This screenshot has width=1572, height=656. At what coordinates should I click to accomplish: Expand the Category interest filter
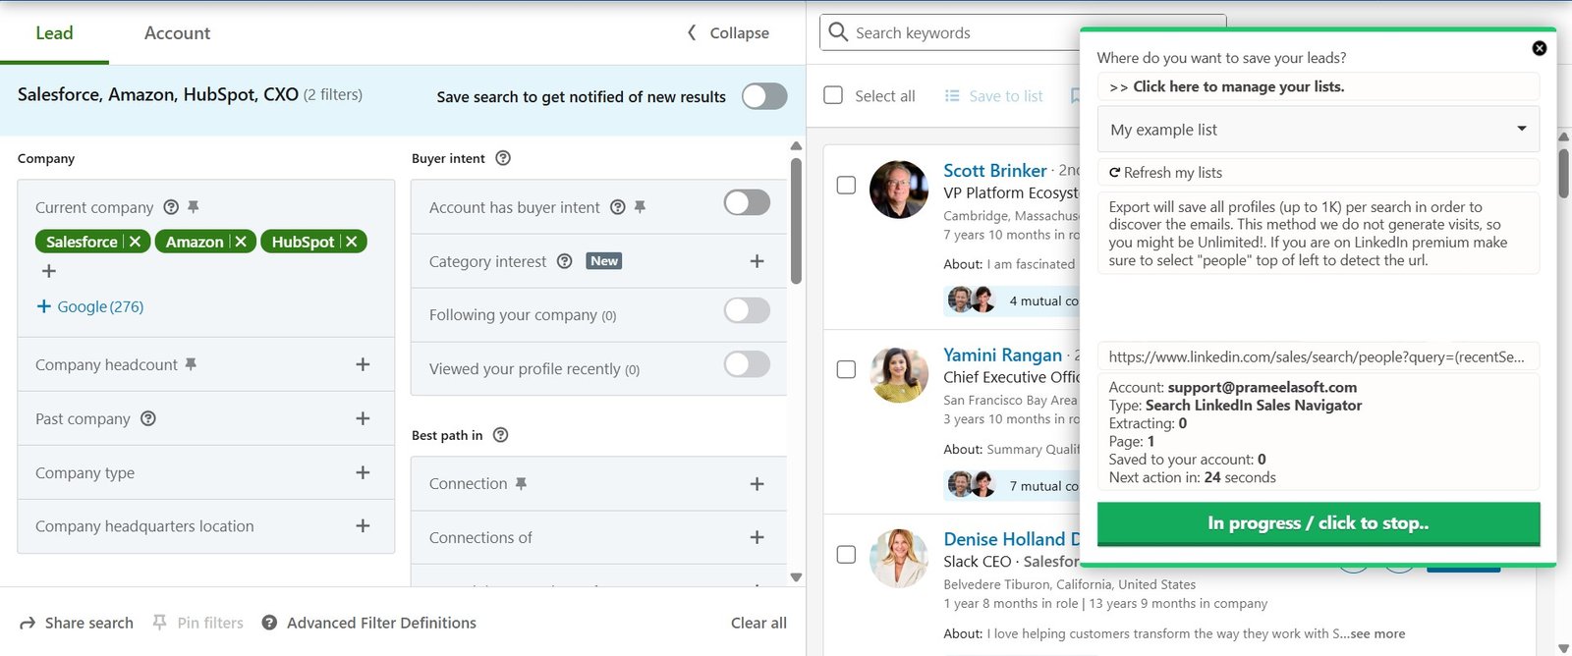coord(757,261)
